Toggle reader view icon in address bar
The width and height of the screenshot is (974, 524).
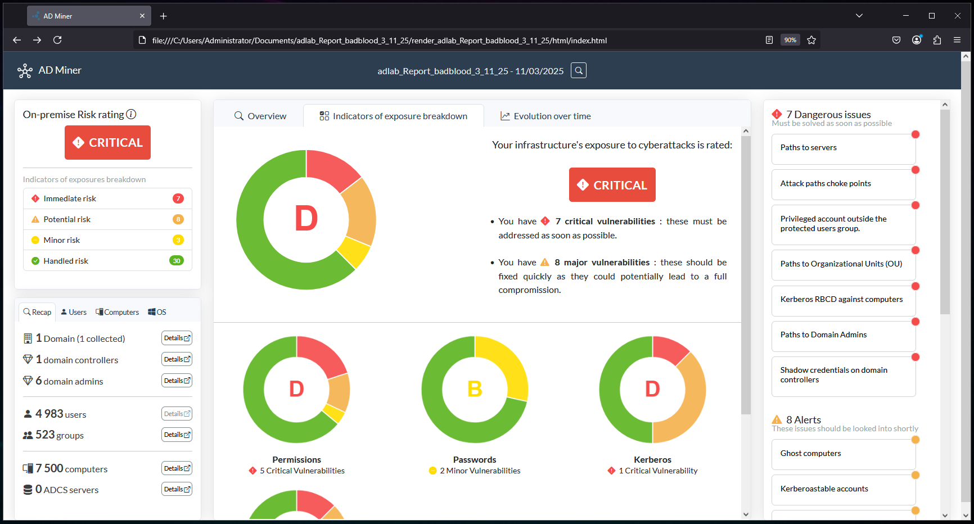[769, 40]
